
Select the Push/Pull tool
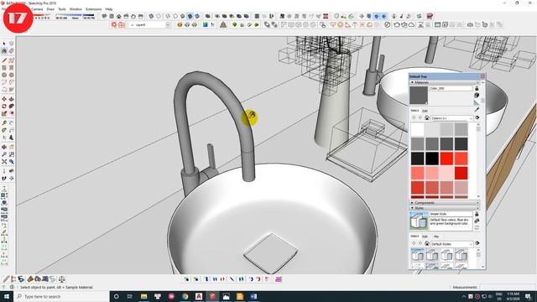point(11,99)
